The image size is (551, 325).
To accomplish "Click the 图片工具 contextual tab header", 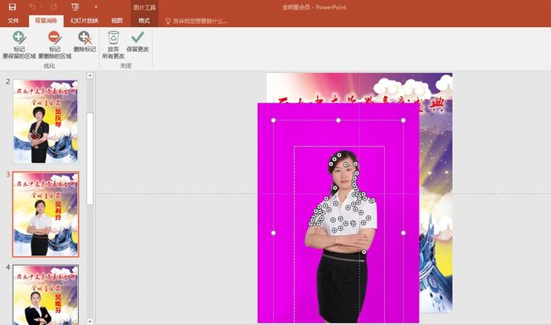I will (144, 8).
